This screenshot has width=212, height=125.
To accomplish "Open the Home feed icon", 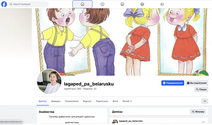I will coord(82,4).
